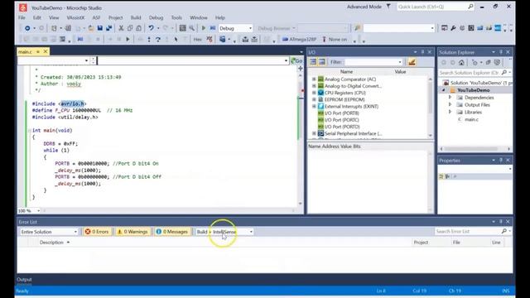Click the Device Programming wrench icon
The width and height of the screenshot is (530, 298).
point(453,28)
